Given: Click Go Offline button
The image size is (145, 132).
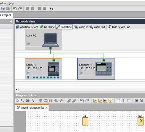Looking at the screenshot, I should point(64,27).
